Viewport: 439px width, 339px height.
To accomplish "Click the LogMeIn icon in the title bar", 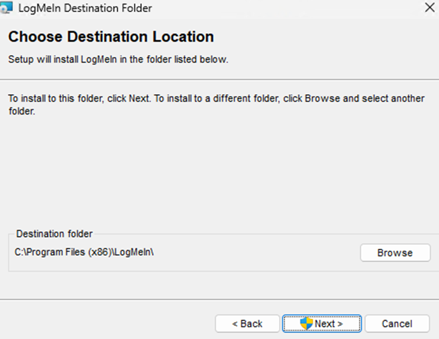I will pos(7,8).
